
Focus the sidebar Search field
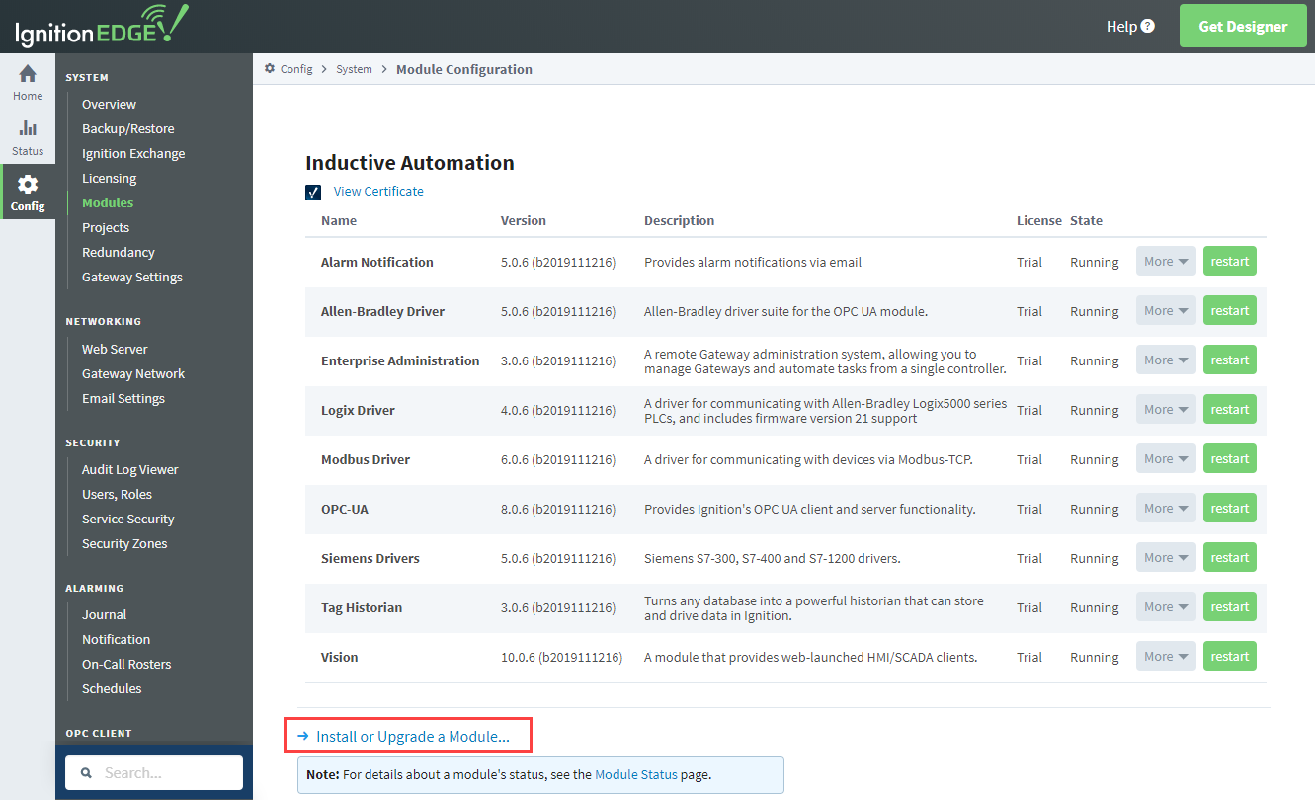154,773
